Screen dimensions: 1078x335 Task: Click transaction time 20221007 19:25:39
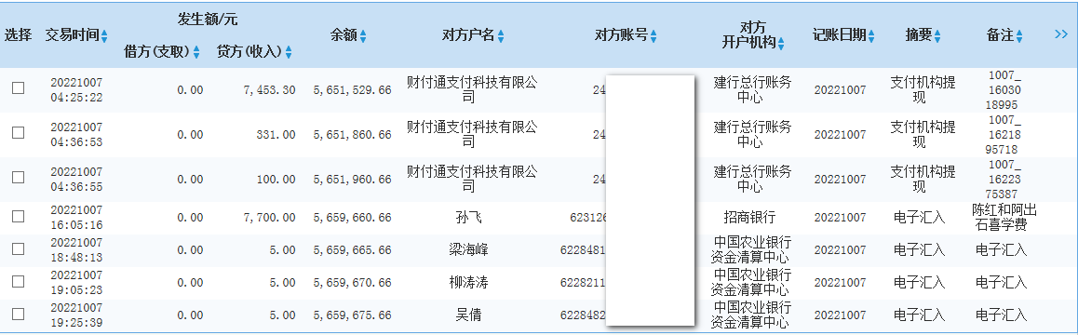pos(76,315)
